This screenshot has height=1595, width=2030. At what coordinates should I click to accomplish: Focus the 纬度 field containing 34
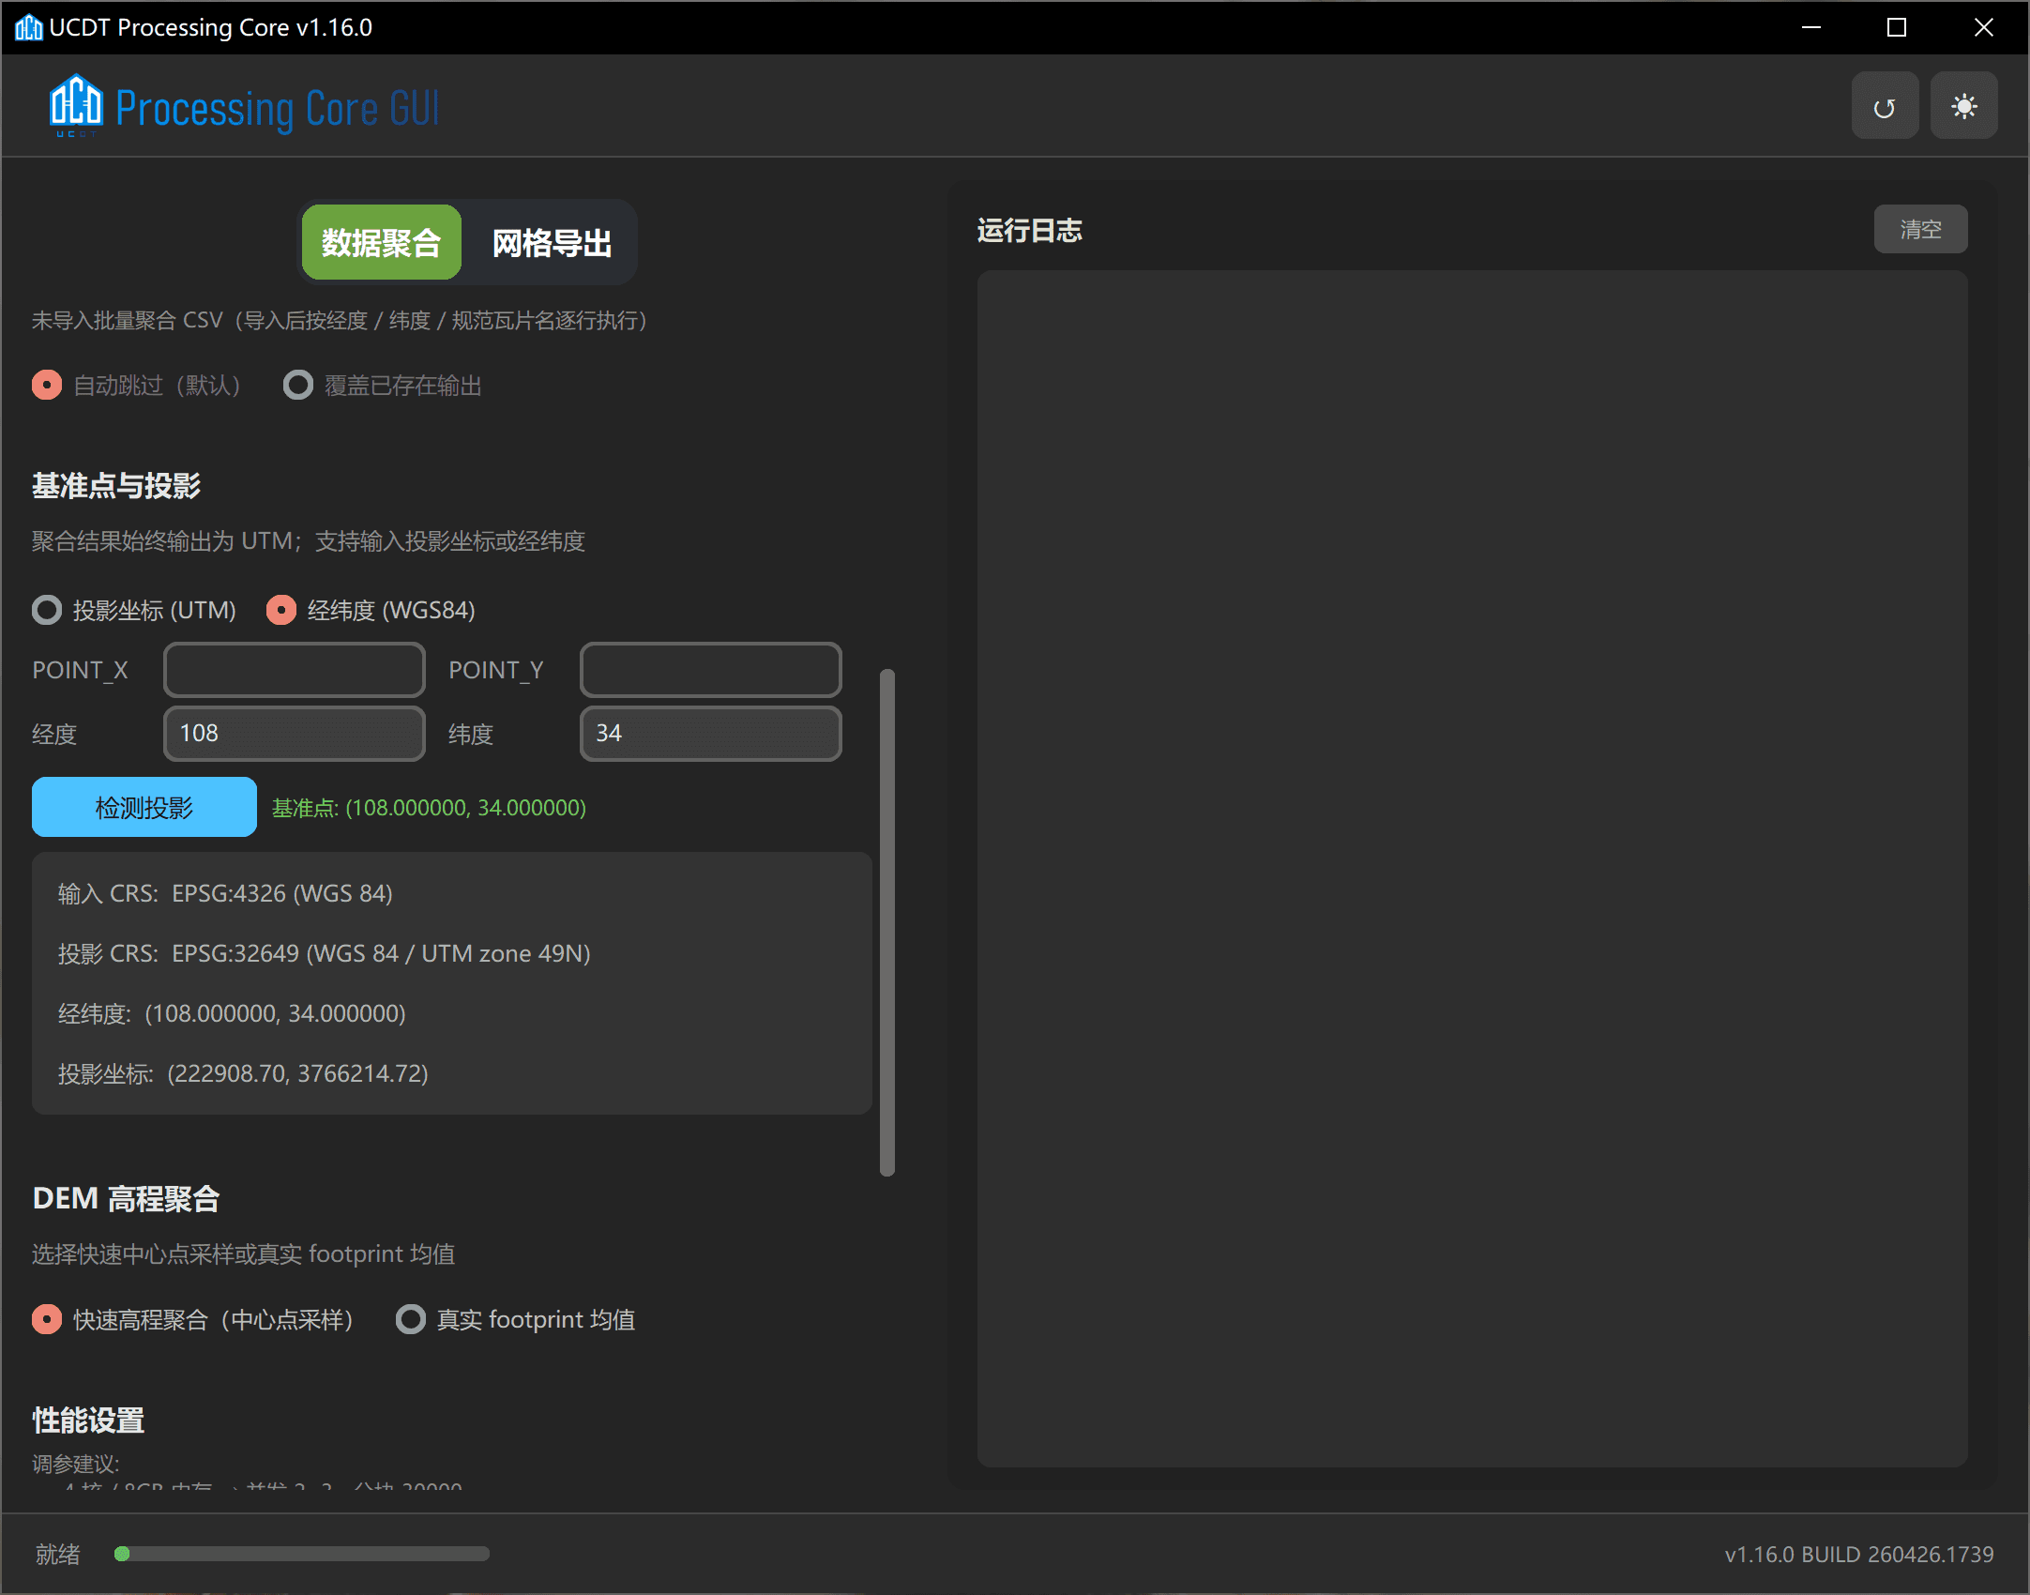tap(711, 733)
